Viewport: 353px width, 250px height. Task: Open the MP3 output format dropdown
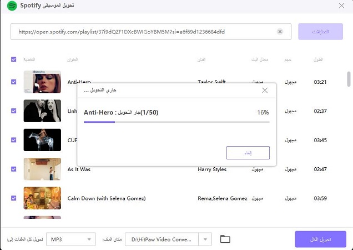tap(71, 239)
